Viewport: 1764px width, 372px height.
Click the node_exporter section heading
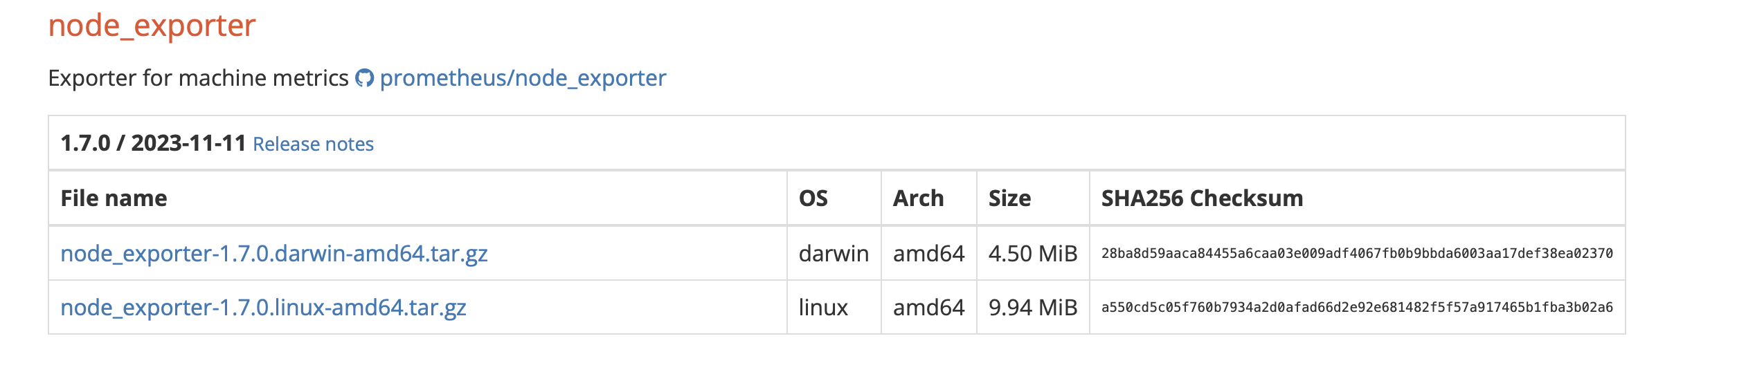click(x=152, y=26)
